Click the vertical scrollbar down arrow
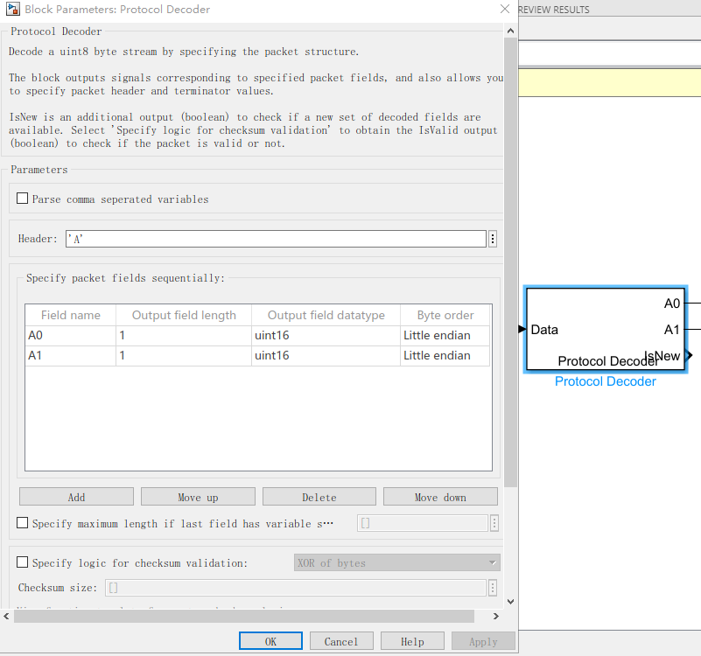 click(x=510, y=602)
